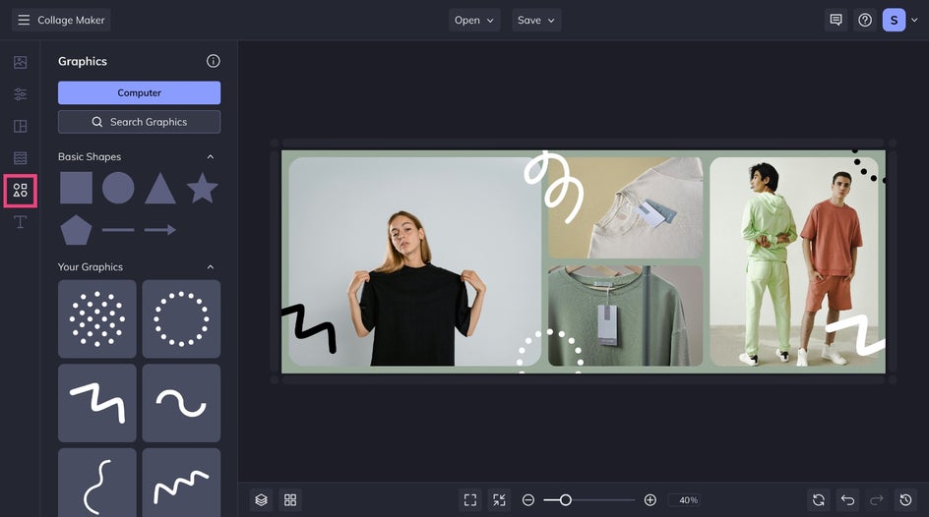This screenshot has width=929, height=517.
Task: Open the Patterns sidebar icon
Action: [20, 158]
